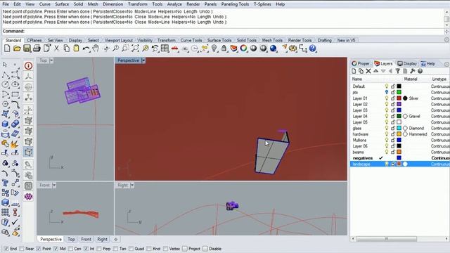Select the Text object tool

[x=5, y=183]
